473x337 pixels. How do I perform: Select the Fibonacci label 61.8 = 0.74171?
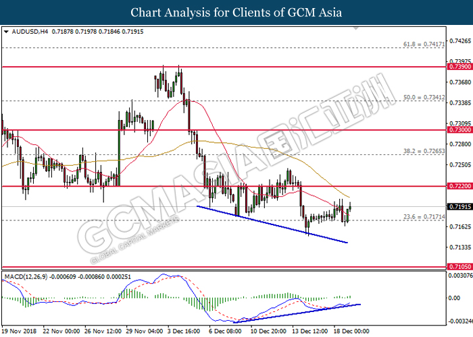424,44
